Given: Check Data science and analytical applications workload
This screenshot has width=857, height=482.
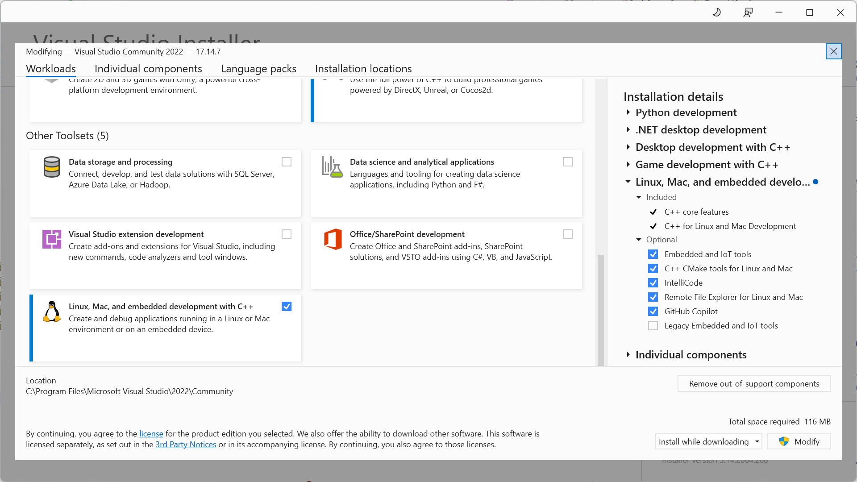Looking at the screenshot, I should tap(568, 162).
